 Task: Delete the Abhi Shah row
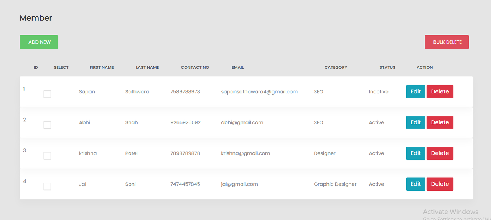440,122
